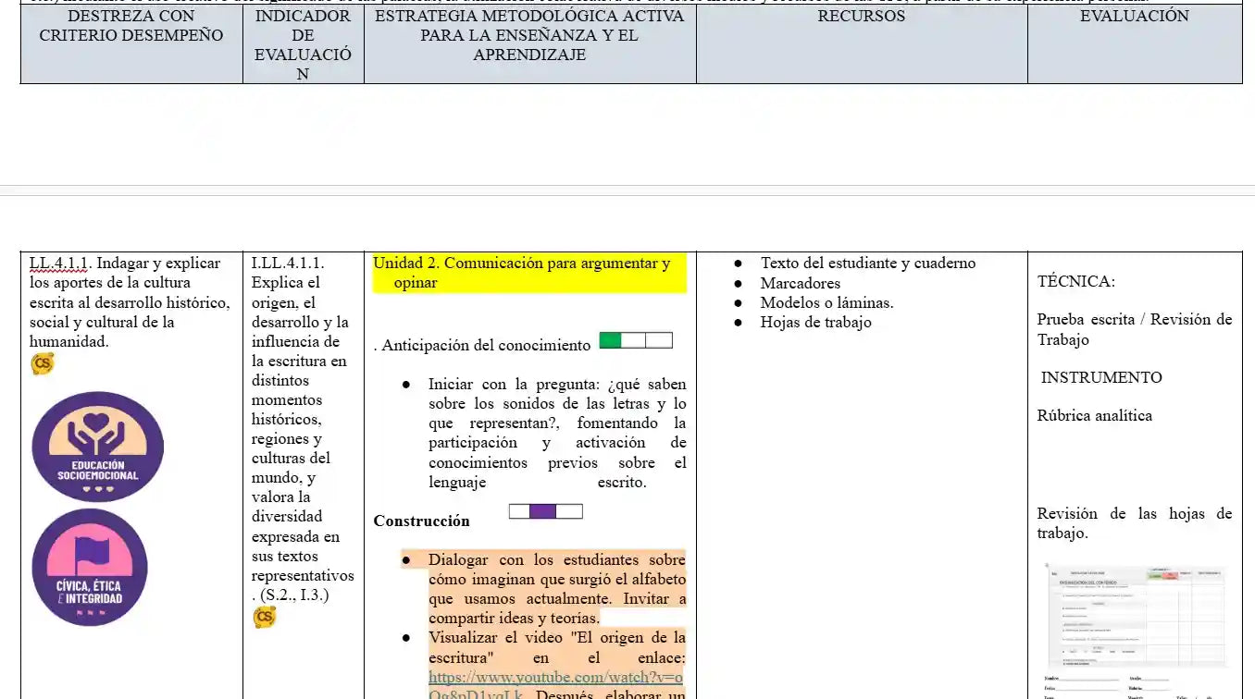This screenshot has width=1255, height=699.
Task: Click the 'Dialogar con los estudiantes' highlighted bullet
Action: click(x=556, y=588)
